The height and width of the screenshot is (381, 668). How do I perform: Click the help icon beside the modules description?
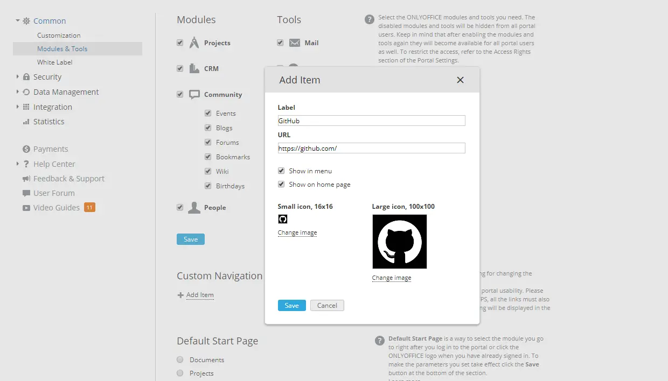(x=369, y=20)
